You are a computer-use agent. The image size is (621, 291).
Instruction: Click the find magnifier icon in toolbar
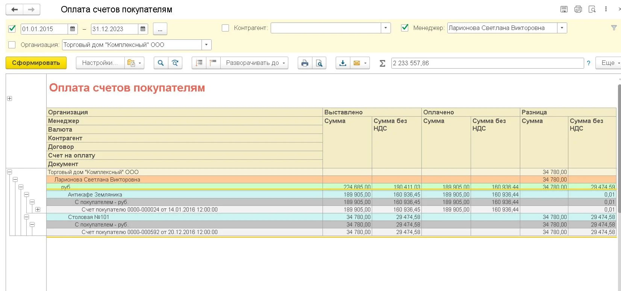click(x=161, y=63)
